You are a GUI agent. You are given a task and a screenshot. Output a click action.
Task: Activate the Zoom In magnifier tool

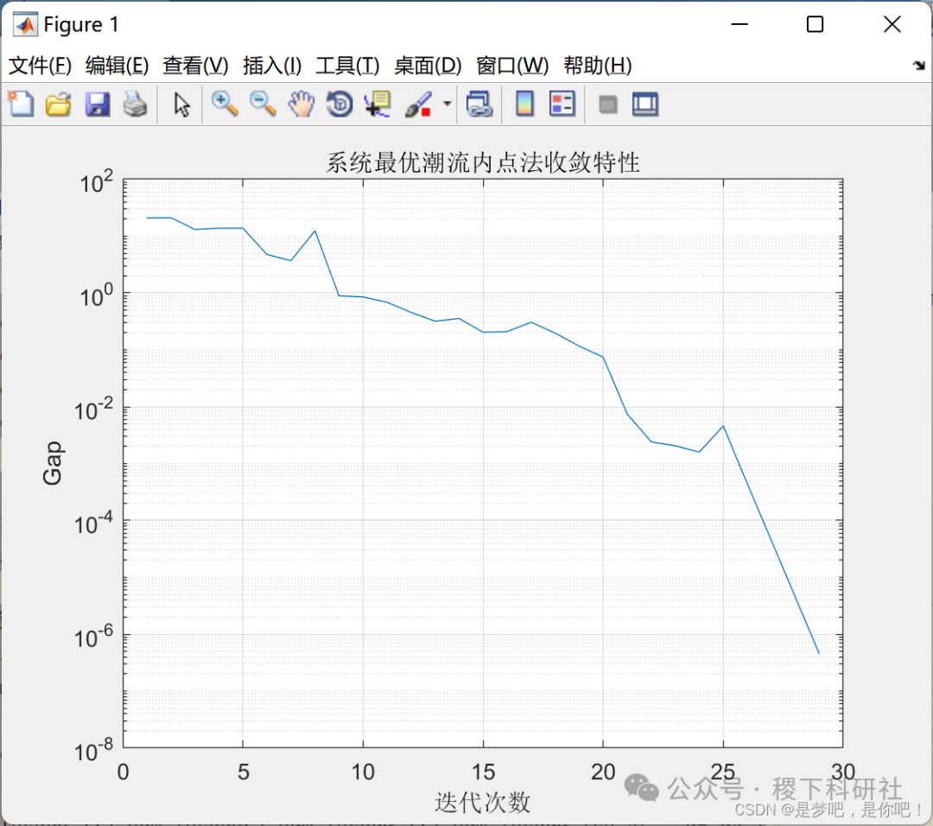(x=225, y=105)
